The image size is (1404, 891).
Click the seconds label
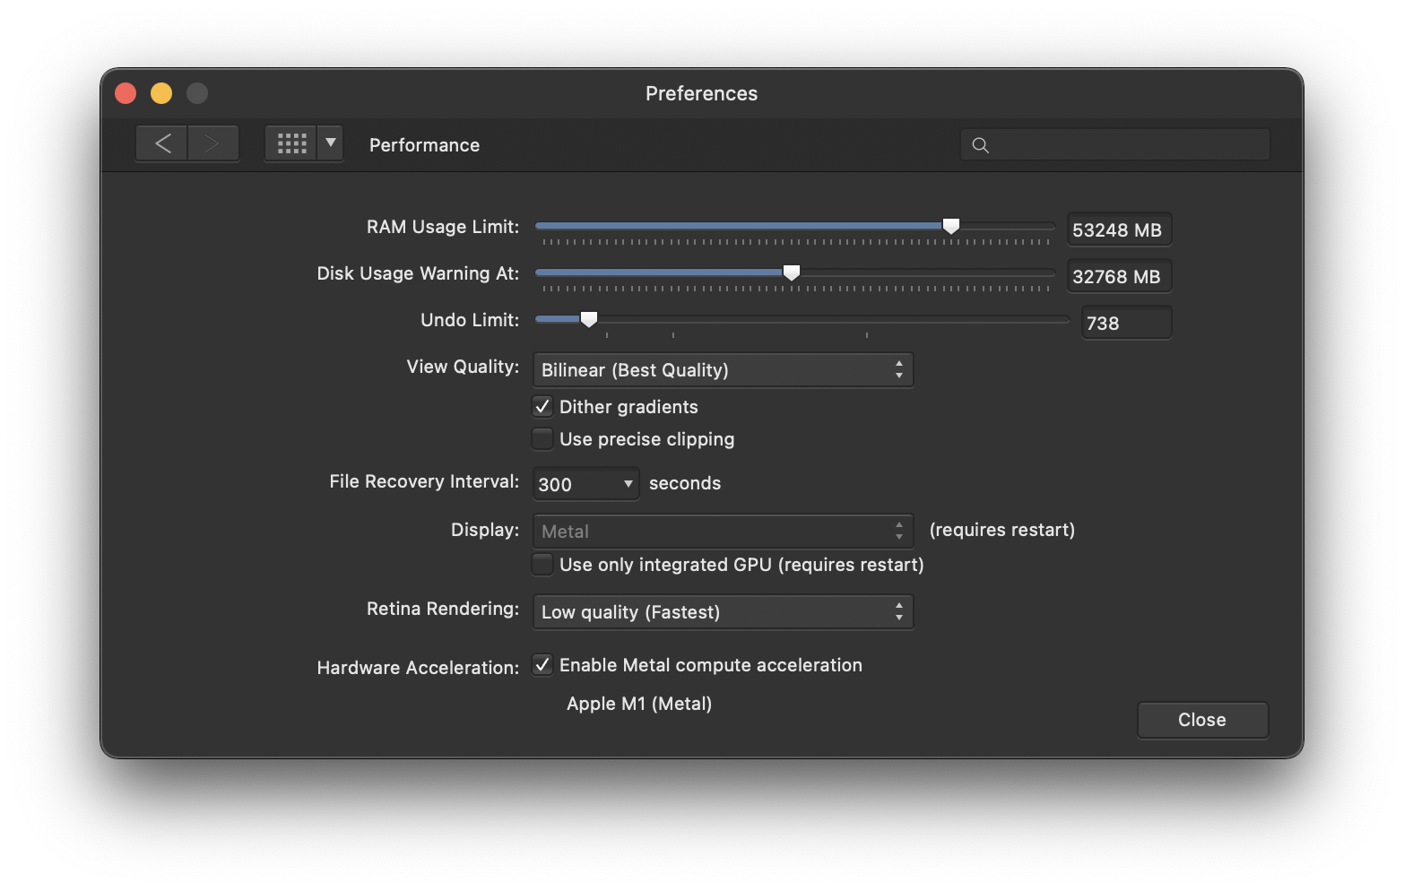(685, 483)
